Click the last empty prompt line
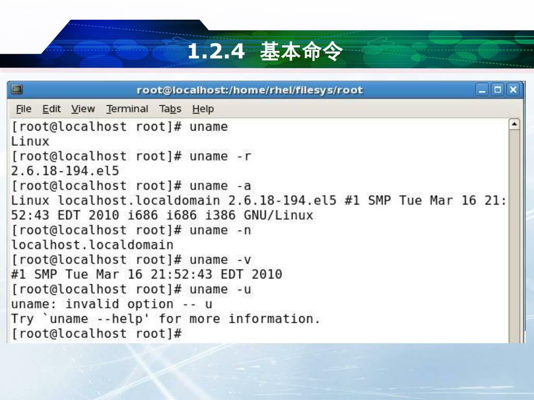534x400 pixels. [x=96, y=334]
